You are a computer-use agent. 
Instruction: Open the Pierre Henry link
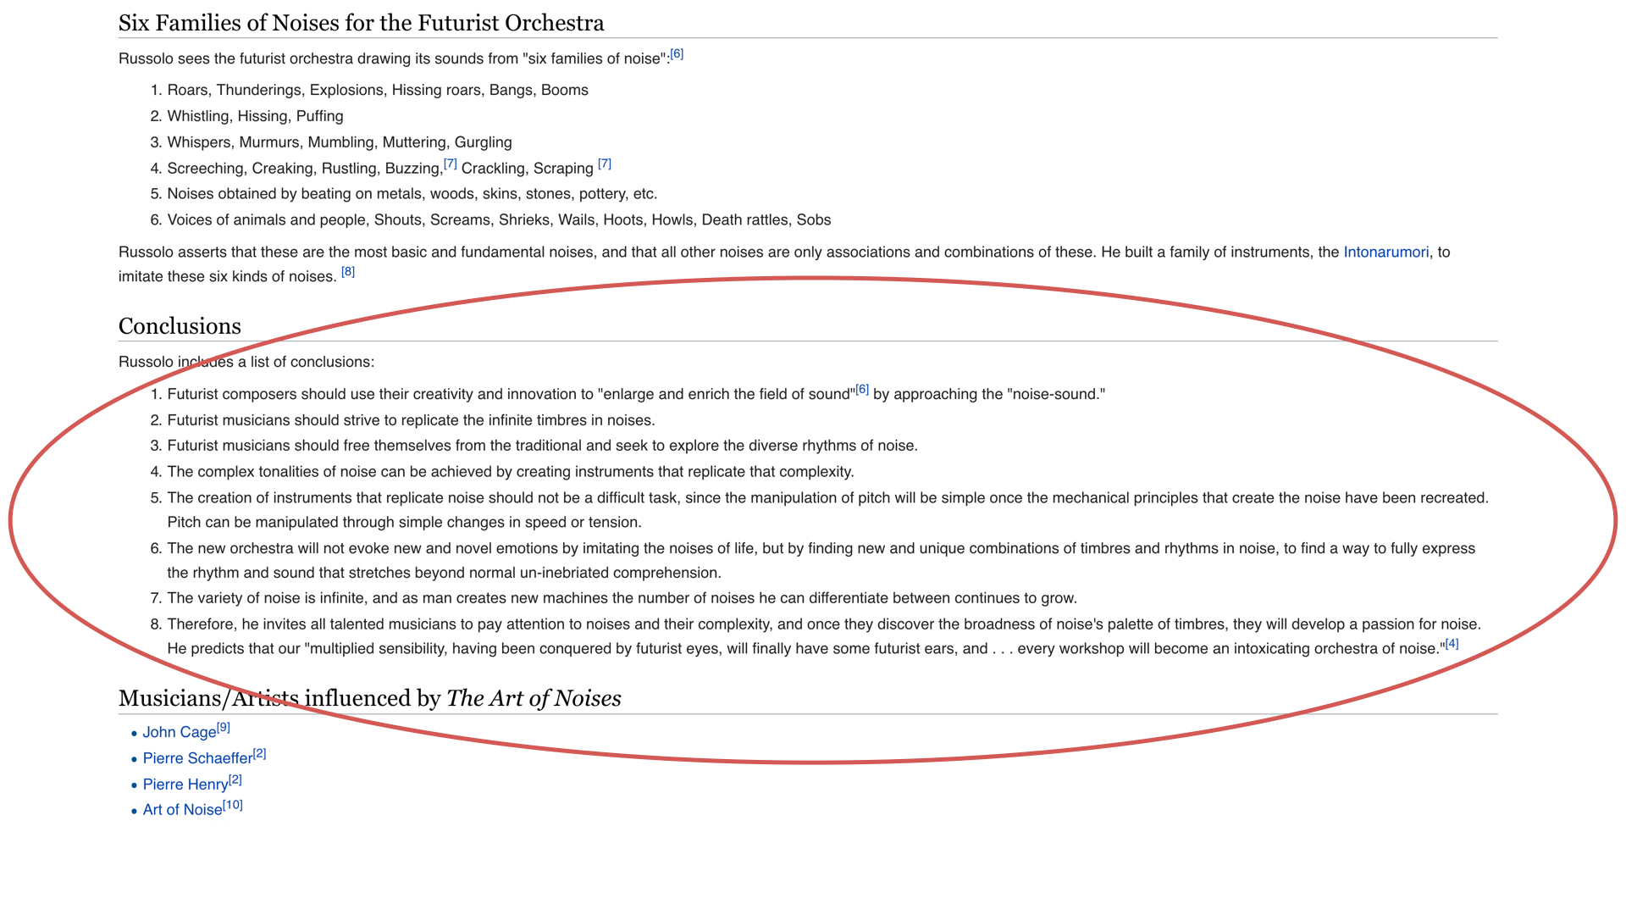point(185,785)
